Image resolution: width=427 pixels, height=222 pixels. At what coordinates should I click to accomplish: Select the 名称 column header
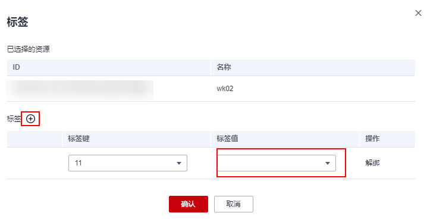[313, 67]
